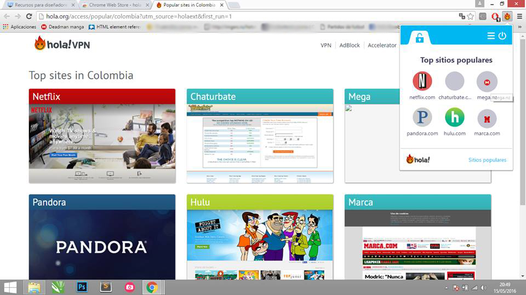The height and width of the screenshot is (295, 526).
Task: Click the hola!VPN logo on the page
Action: (62, 44)
